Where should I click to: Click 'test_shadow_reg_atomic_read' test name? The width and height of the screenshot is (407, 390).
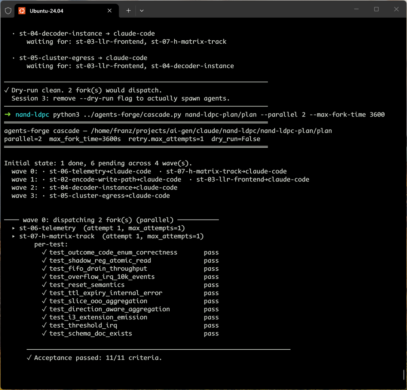click(x=100, y=261)
